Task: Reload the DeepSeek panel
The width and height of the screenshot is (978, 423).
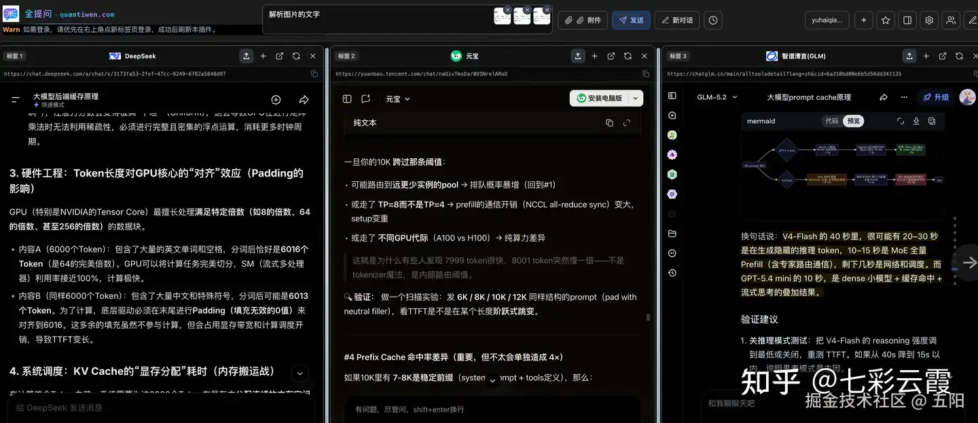Action: (x=296, y=56)
